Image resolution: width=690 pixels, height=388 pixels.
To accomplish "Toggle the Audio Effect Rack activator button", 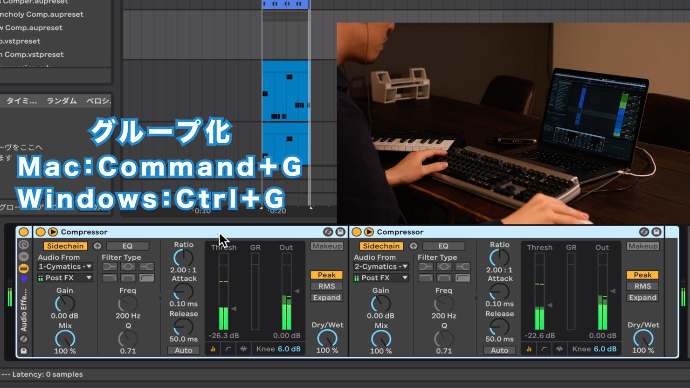I will click(x=23, y=232).
